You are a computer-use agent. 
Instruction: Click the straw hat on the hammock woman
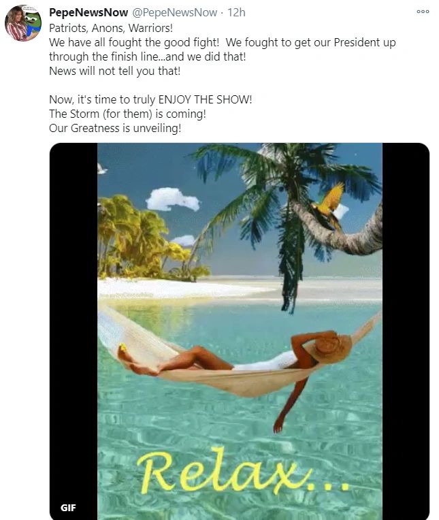(330, 348)
